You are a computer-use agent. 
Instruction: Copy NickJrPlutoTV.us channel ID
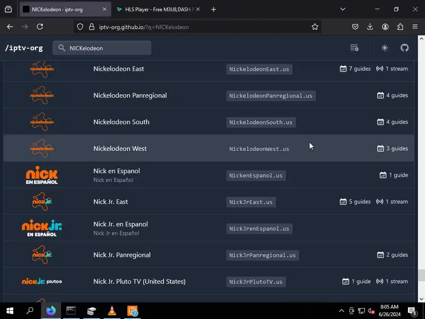(x=256, y=282)
